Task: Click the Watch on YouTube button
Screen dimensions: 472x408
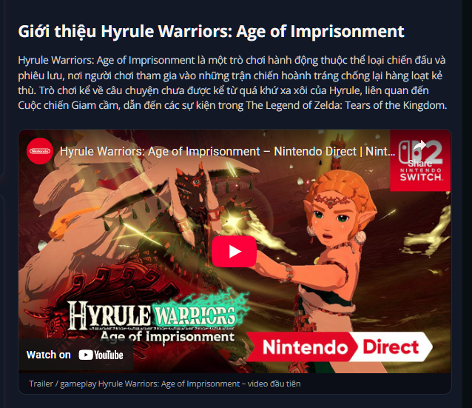Action: tap(75, 355)
